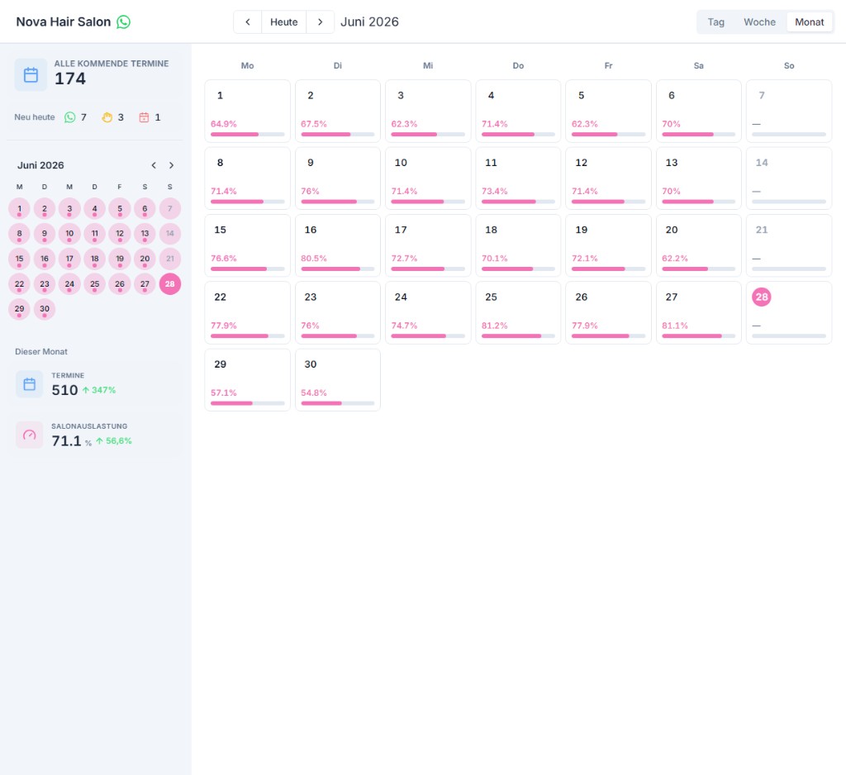Switch to Woche view

[x=759, y=22]
